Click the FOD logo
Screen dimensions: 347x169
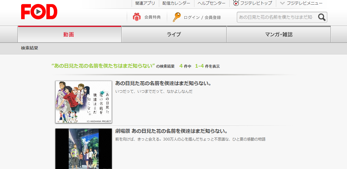pos(39,12)
